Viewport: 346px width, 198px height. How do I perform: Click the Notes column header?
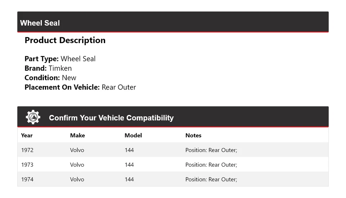(x=193, y=135)
